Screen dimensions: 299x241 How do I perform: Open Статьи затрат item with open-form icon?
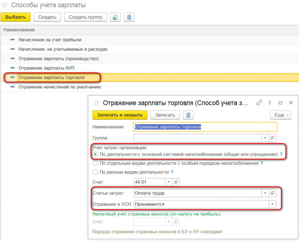[x=272, y=193]
